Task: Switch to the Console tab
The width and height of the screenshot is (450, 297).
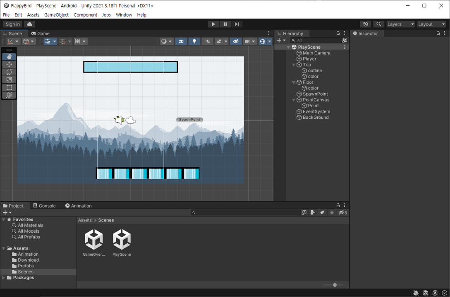Action: point(44,206)
